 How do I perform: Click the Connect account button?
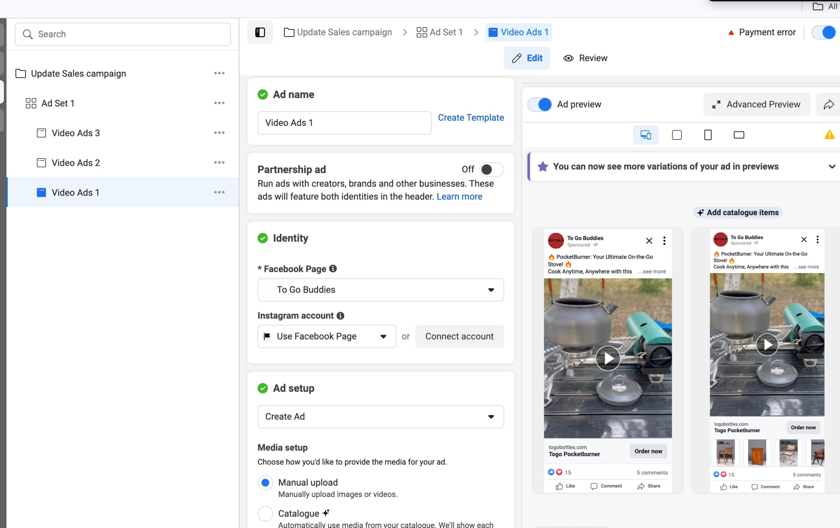tap(459, 336)
